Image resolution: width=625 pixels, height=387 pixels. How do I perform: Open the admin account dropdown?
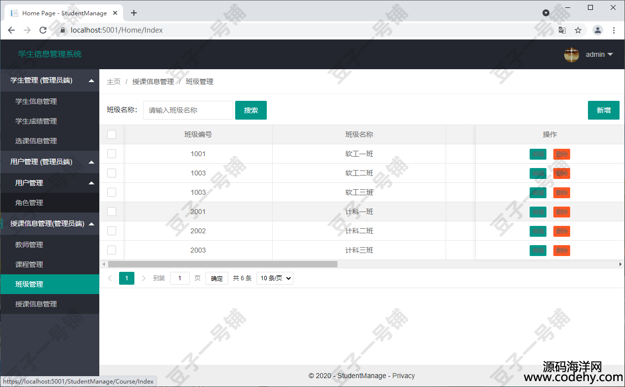tap(599, 54)
